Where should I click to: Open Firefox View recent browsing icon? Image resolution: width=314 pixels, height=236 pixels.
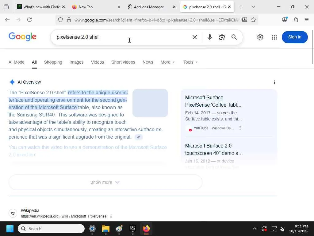click(6, 7)
